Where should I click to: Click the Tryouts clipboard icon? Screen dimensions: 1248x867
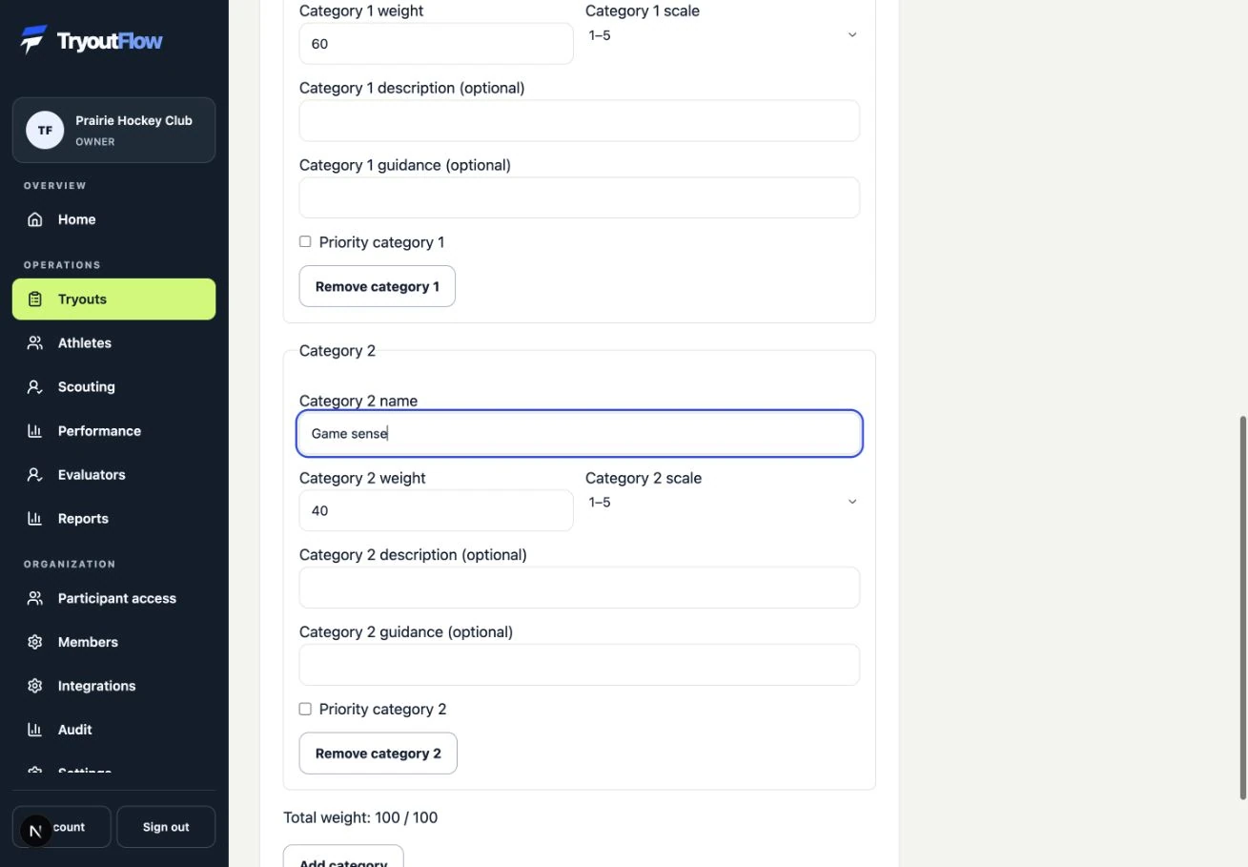pos(35,299)
